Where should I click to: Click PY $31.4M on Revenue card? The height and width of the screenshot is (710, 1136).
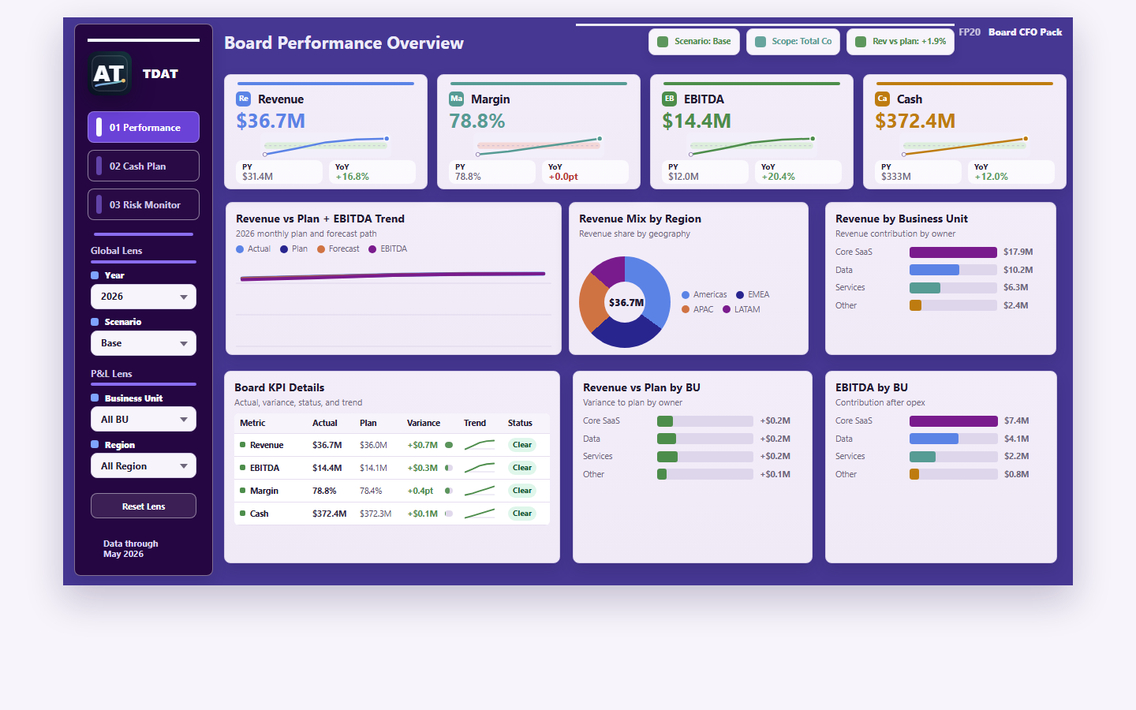(258, 177)
